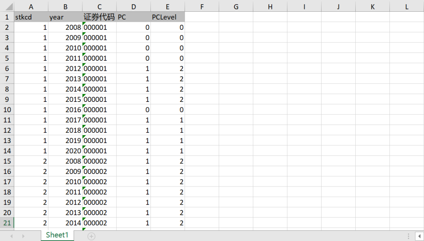The width and height of the screenshot is (424, 241).
Task: Select column K header
Action: coord(372,7)
